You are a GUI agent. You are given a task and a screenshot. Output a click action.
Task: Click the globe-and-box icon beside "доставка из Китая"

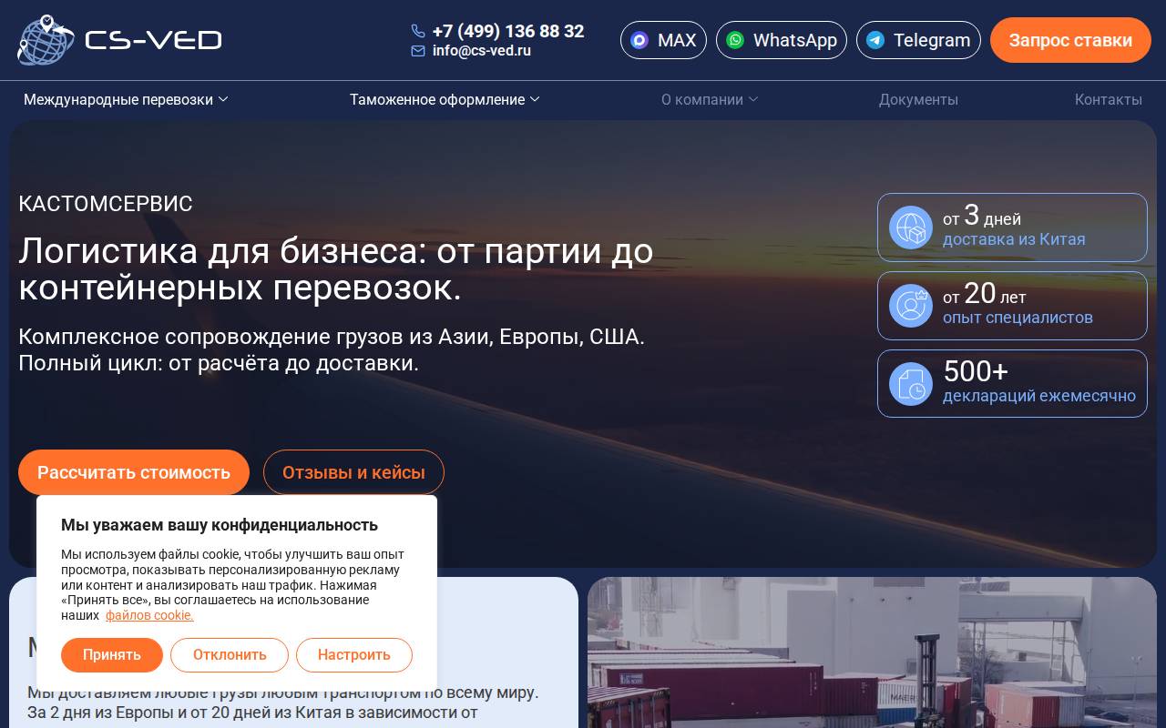(x=911, y=227)
